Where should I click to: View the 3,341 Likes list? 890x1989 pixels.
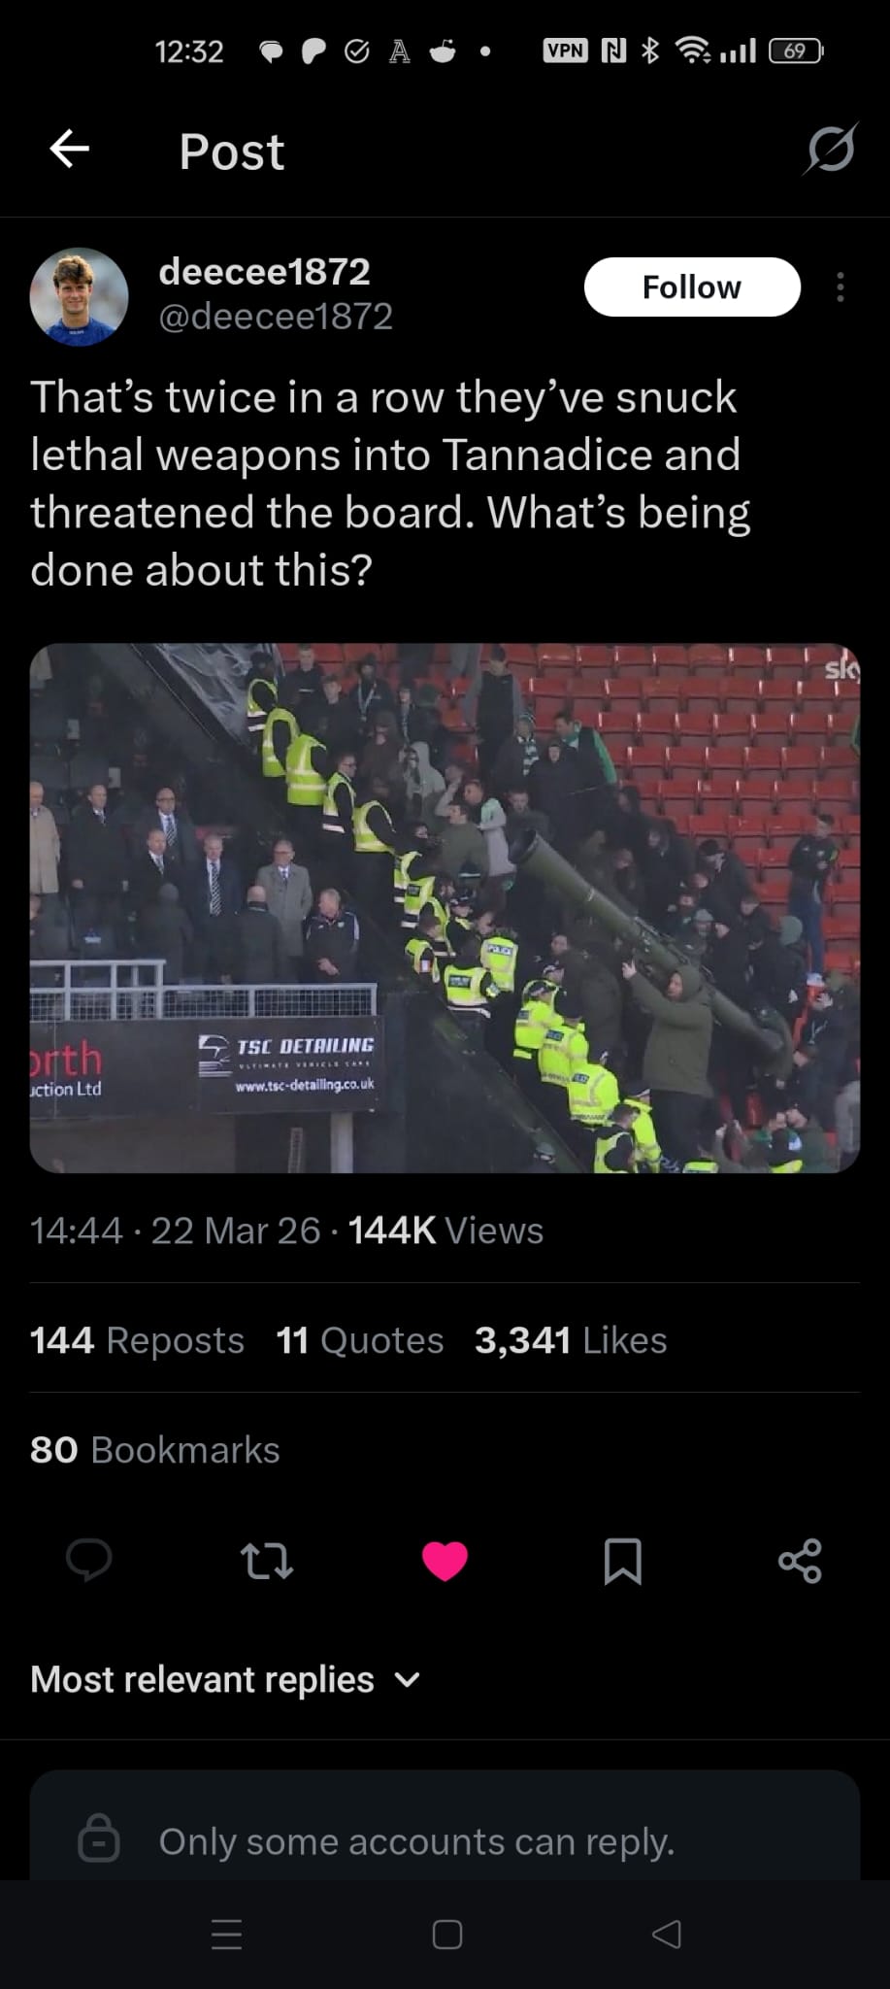tap(571, 1340)
